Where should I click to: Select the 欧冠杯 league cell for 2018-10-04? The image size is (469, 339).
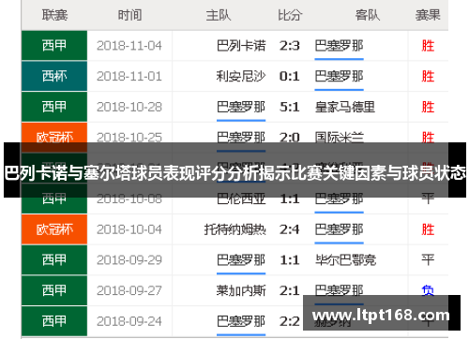54,229
